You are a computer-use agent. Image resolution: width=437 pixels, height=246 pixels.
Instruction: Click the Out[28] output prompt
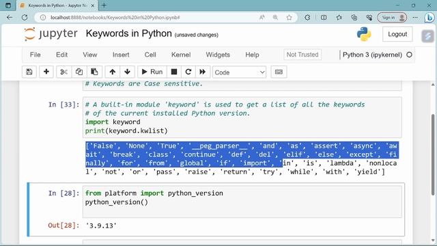click(x=64, y=225)
